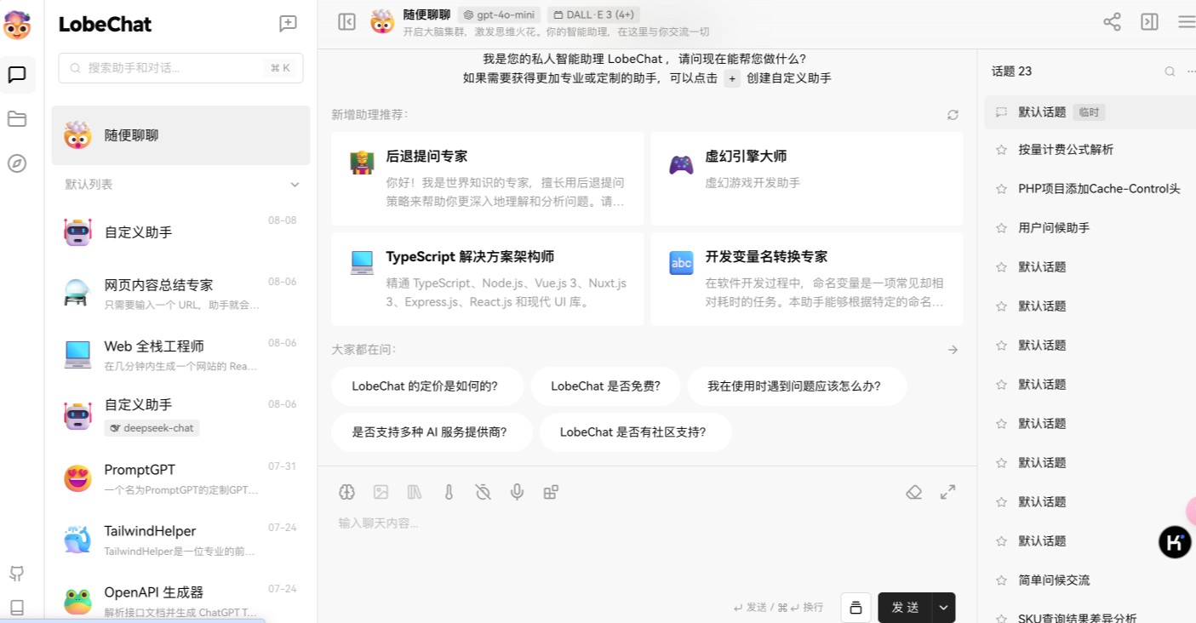Screen dimensions: 1196x623
Task: Search topics with magnifier icon
Action: pos(1170,71)
